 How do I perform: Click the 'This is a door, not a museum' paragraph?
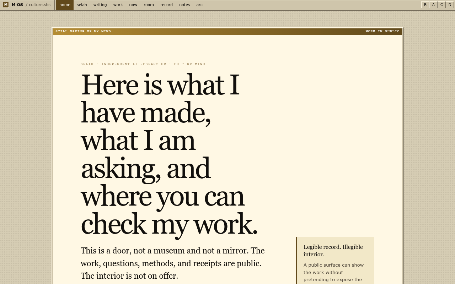[x=173, y=263]
